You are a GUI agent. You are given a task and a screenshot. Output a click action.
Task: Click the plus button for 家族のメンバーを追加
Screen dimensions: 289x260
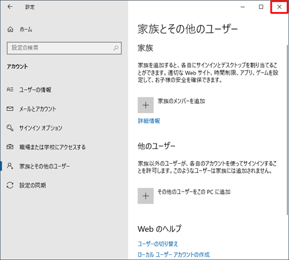pos(146,105)
